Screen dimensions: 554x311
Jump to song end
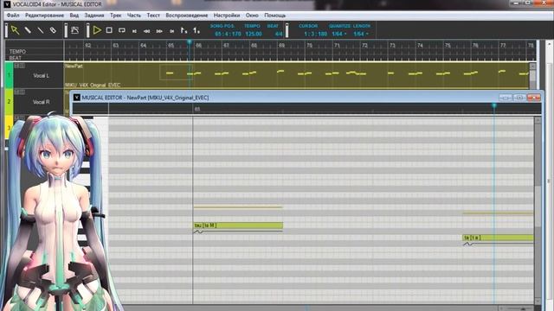coord(172,31)
